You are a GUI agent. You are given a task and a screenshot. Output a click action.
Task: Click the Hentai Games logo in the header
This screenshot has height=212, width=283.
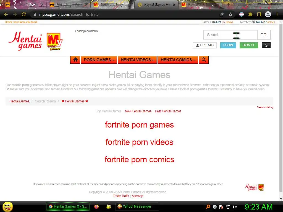[x=35, y=41]
